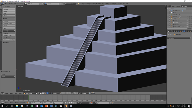Open the Blender Render engine dropdown
This screenshot has width=192, height=108.
click(70, 4)
